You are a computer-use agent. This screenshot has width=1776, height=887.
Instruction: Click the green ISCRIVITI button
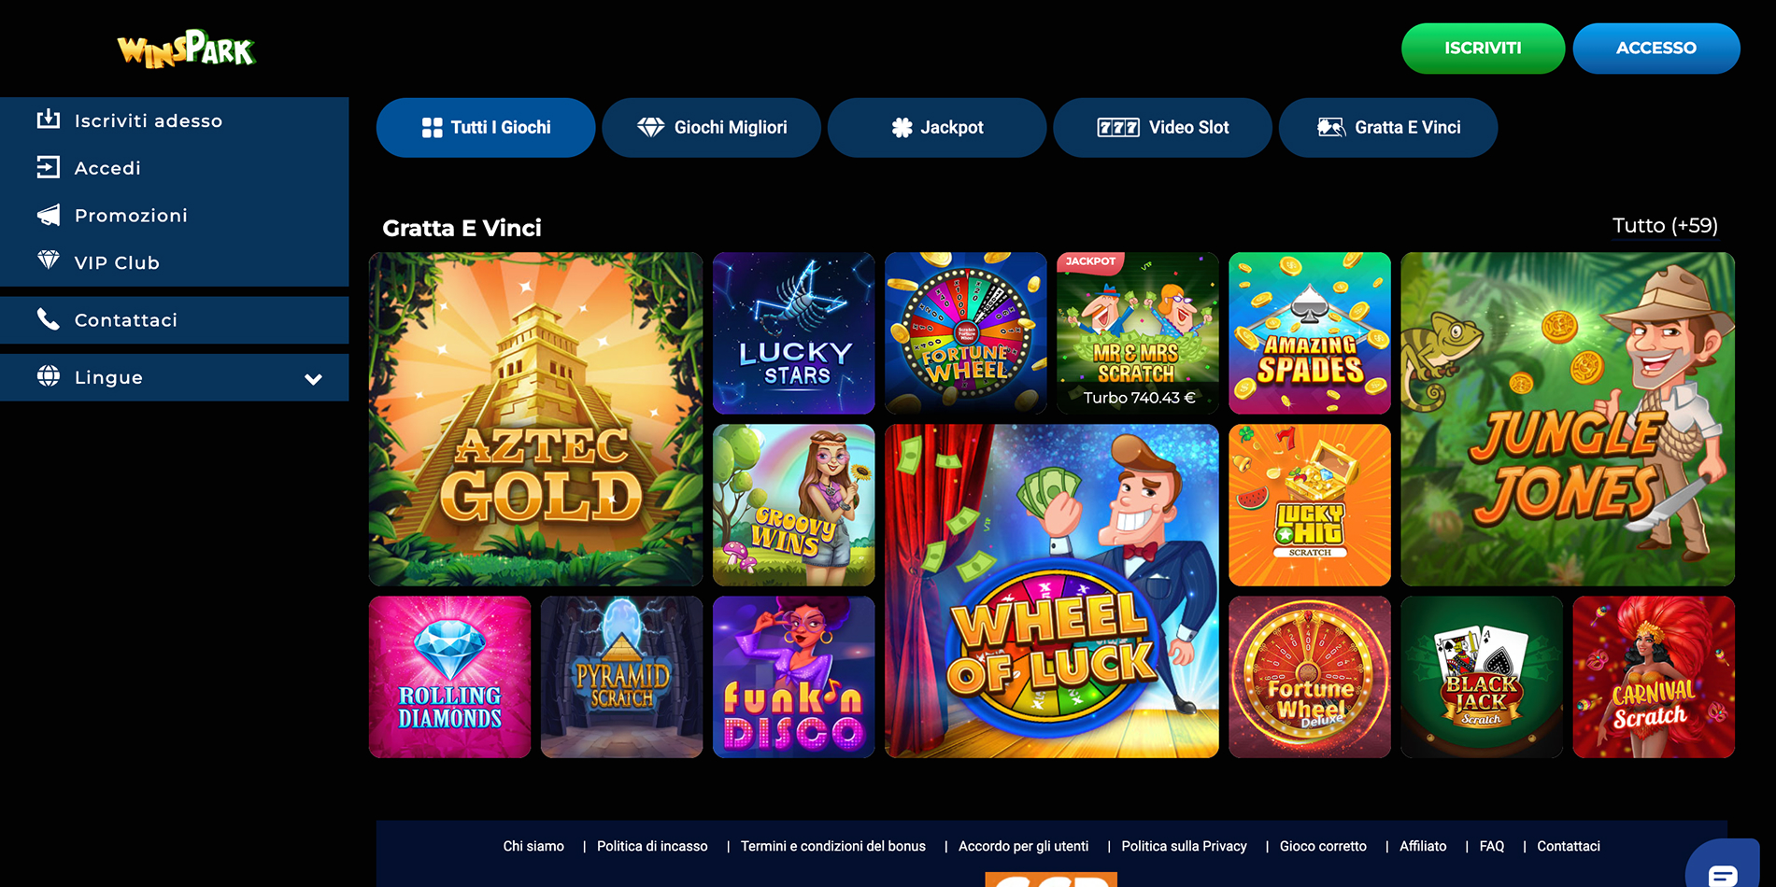[x=1483, y=49]
